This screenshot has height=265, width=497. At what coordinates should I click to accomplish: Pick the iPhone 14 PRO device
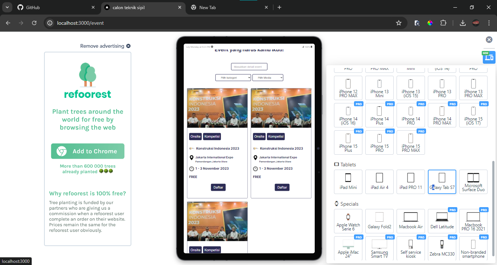(411, 115)
